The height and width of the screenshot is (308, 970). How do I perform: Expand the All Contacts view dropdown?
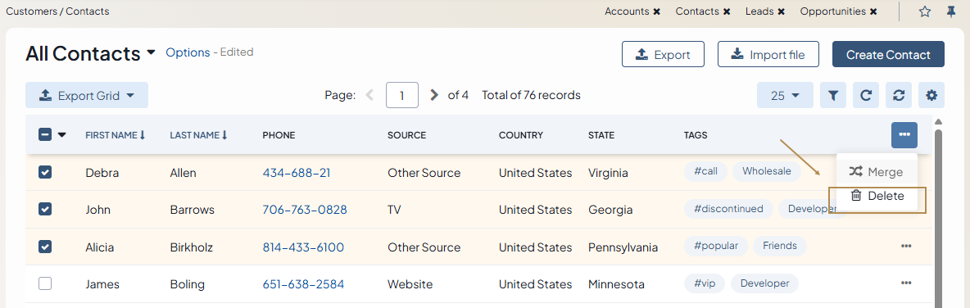coord(151,53)
